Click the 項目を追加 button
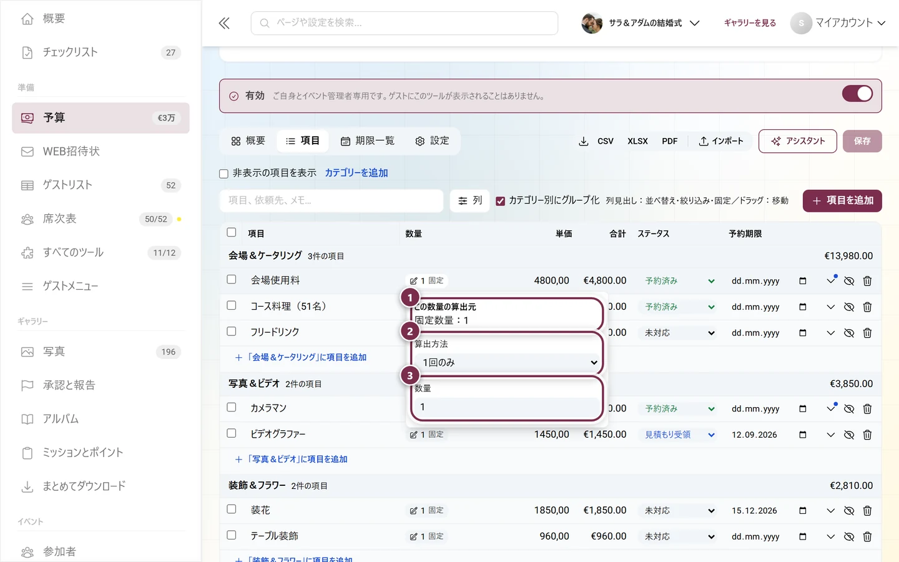This screenshot has width=899, height=562. coord(842,200)
